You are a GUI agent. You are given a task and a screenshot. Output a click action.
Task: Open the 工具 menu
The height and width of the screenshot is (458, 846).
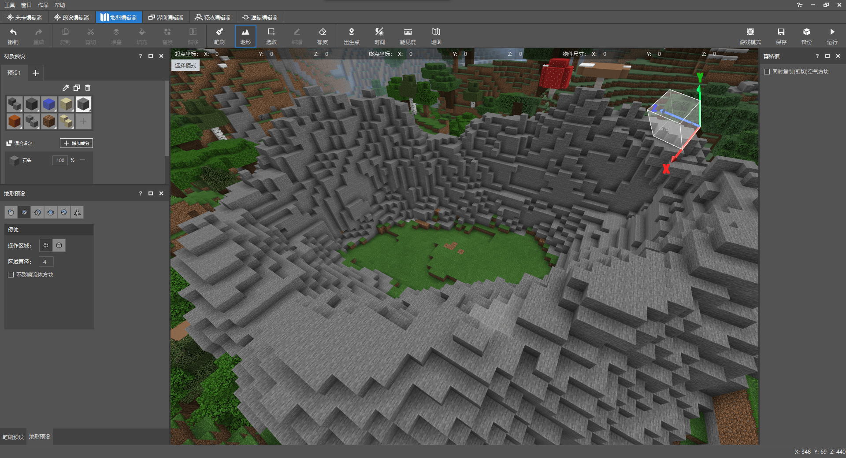10,5
